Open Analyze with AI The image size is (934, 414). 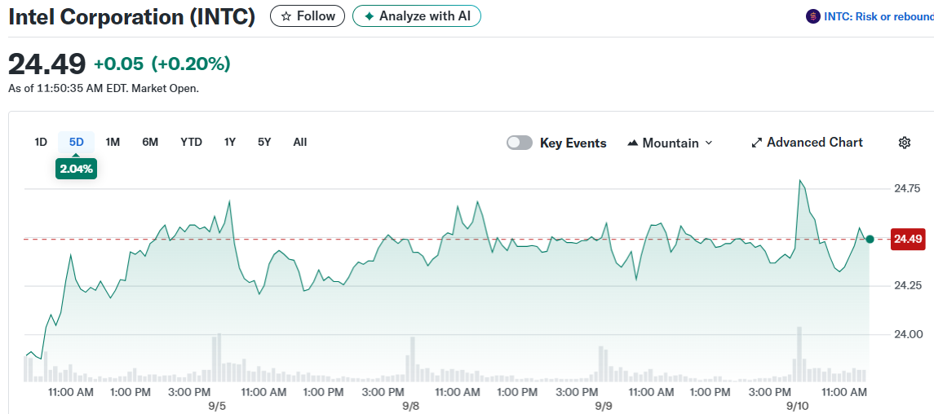(x=416, y=16)
